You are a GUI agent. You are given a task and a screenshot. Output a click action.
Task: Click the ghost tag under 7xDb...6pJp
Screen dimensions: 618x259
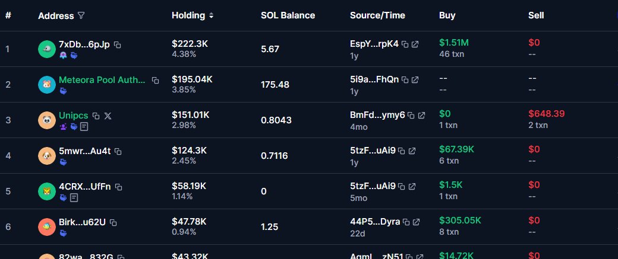[63, 56]
